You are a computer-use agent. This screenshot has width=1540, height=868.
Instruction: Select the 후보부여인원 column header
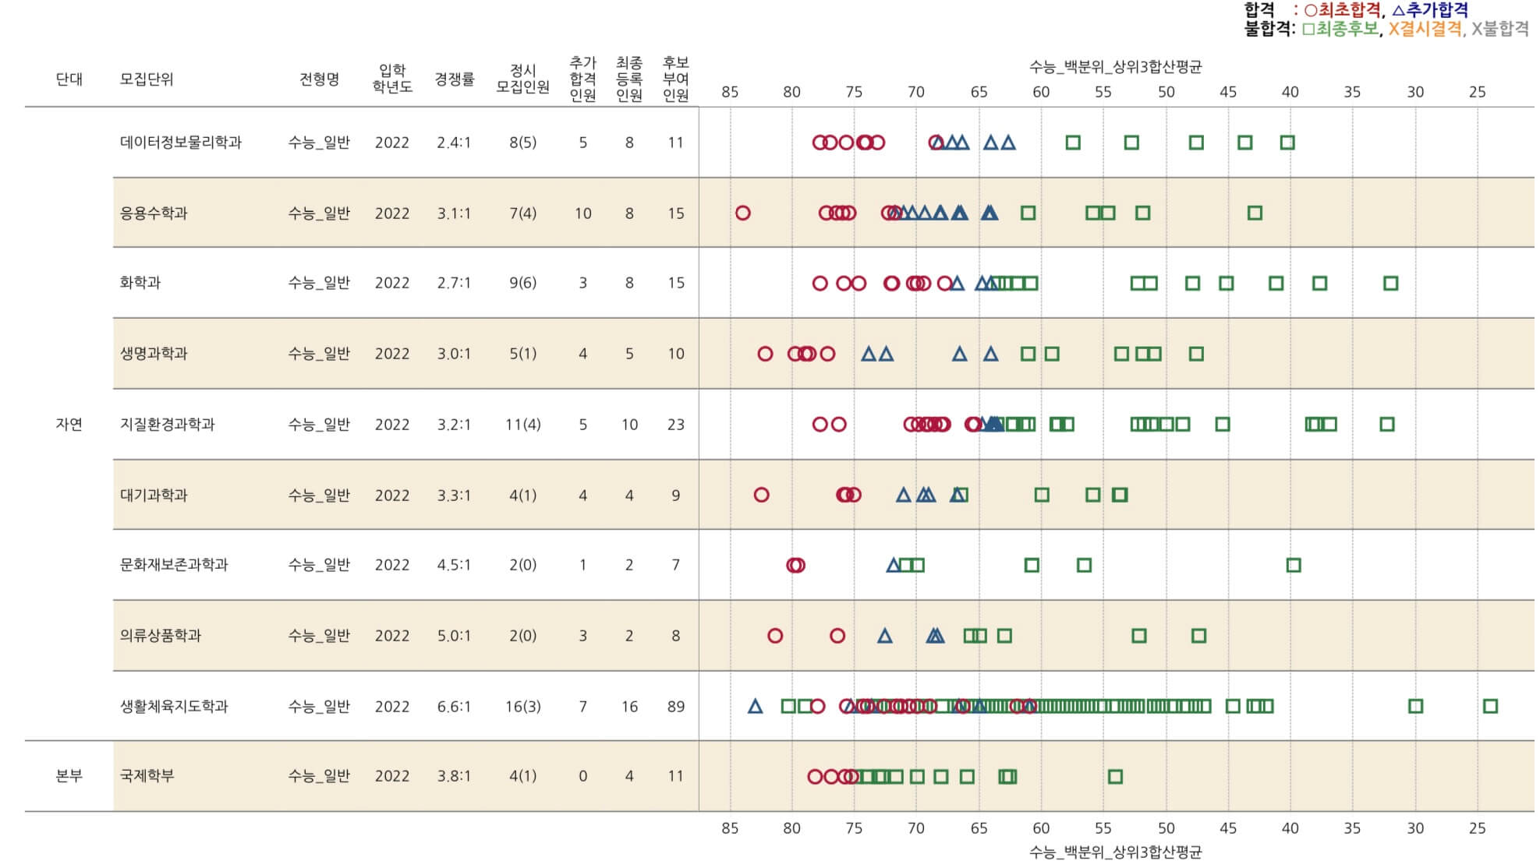[675, 79]
